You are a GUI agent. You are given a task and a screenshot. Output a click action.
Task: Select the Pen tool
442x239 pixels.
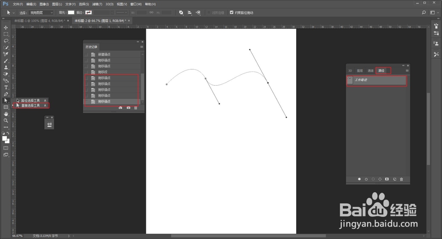click(x=6, y=94)
